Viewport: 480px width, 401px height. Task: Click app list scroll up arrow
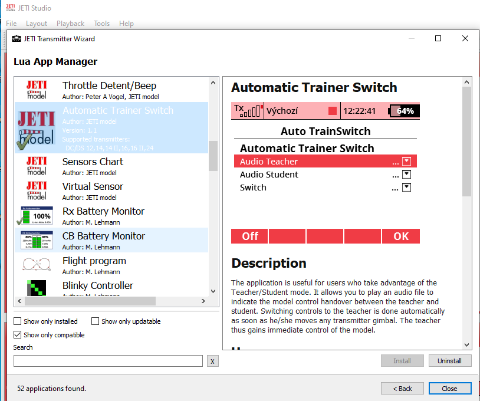(213, 83)
